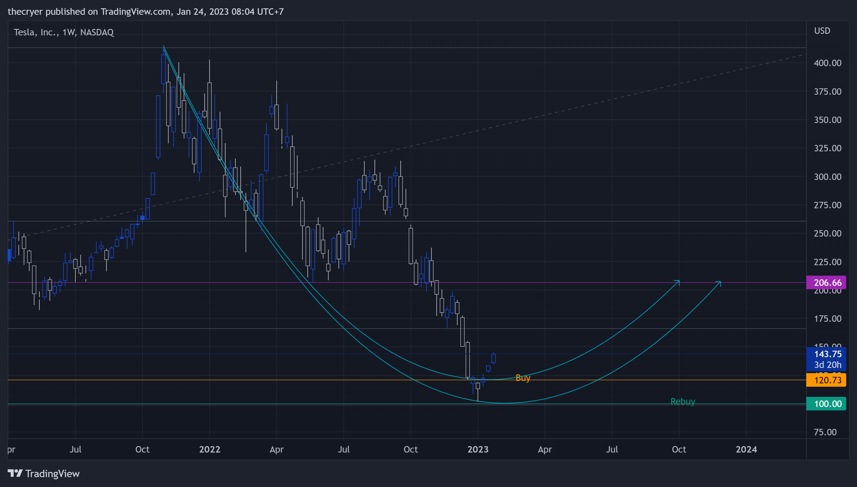
Task: Click the orange 120.73 price label
Action: tap(826, 380)
